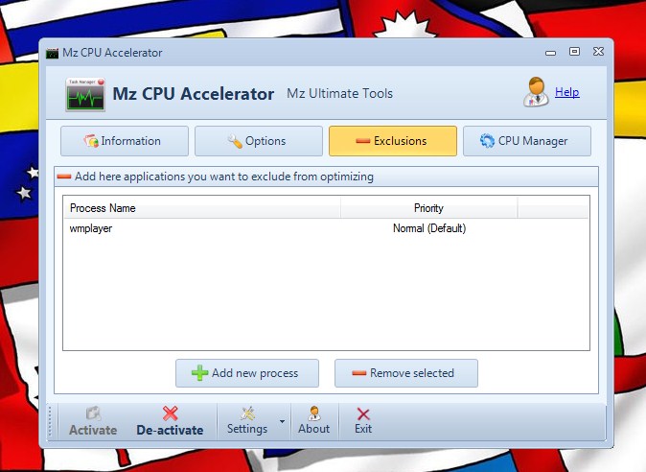The height and width of the screenshot is (472, 646).
Task: Open Settings from the bottom toolbar
Action: click(x=247, y=421)
